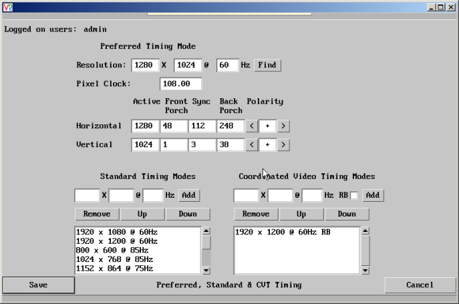Click the Horizontal polarity right arrow
This screenshot has width=459, height=304.
[x=283, y=126]
